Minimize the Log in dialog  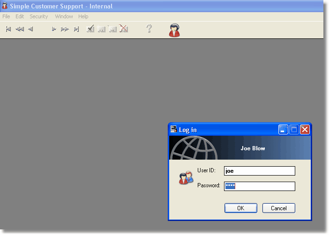(x=283, y=129)
